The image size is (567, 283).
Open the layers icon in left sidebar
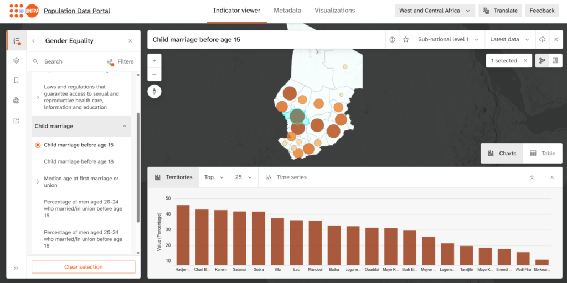(x=16, y=61)
